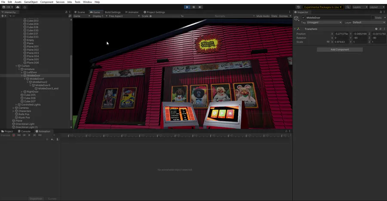Select Cube.005 in Hierarchy

(30, 95)
